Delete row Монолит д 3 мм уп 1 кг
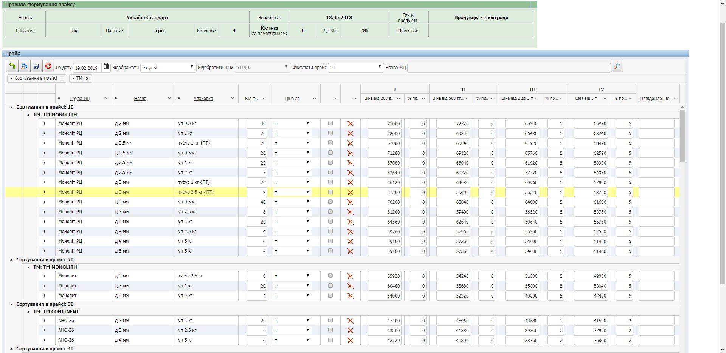 click(x=350, y=286)
